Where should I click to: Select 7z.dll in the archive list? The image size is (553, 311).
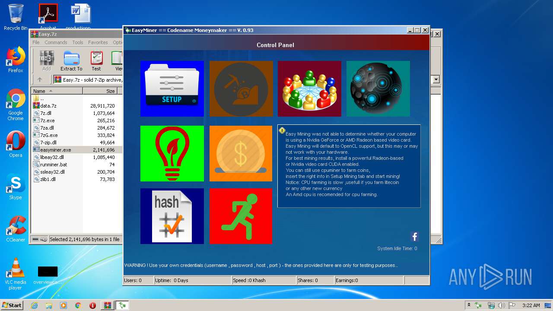pos(46,113)
